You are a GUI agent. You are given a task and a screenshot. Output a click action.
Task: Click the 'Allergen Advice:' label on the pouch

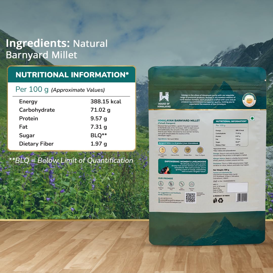click(x=219, y=158)
